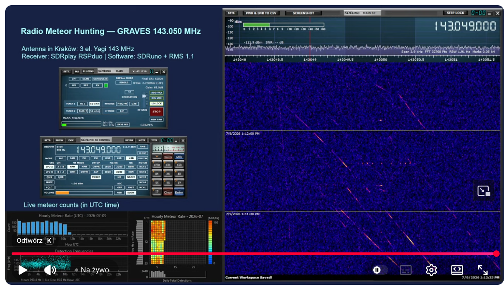The image size is (504, 286).
Task: Click SQLC squelch button in RX CONTROL
Action: tap(49, 188)
